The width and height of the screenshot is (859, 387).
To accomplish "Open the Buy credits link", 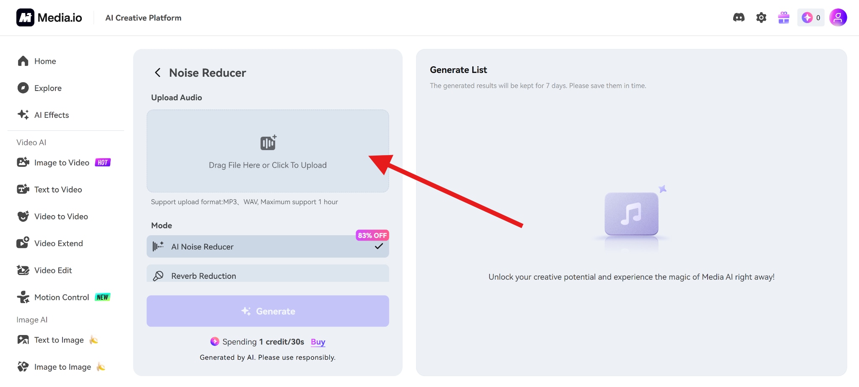I will [318, 342].
